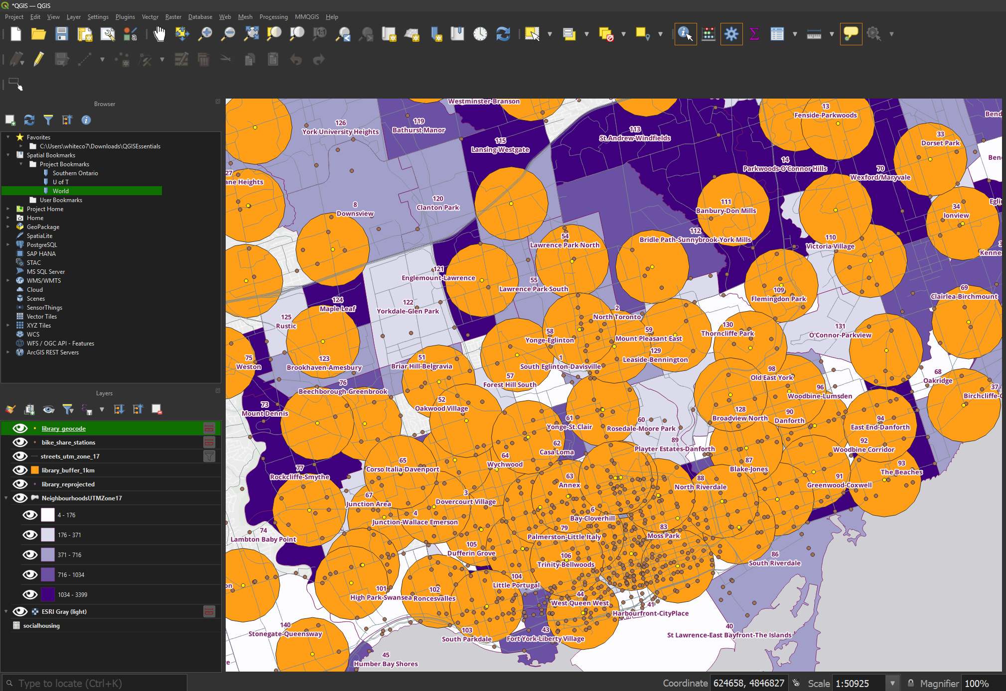Select the Southern Ontario bookmark

[x=75, y=173]
